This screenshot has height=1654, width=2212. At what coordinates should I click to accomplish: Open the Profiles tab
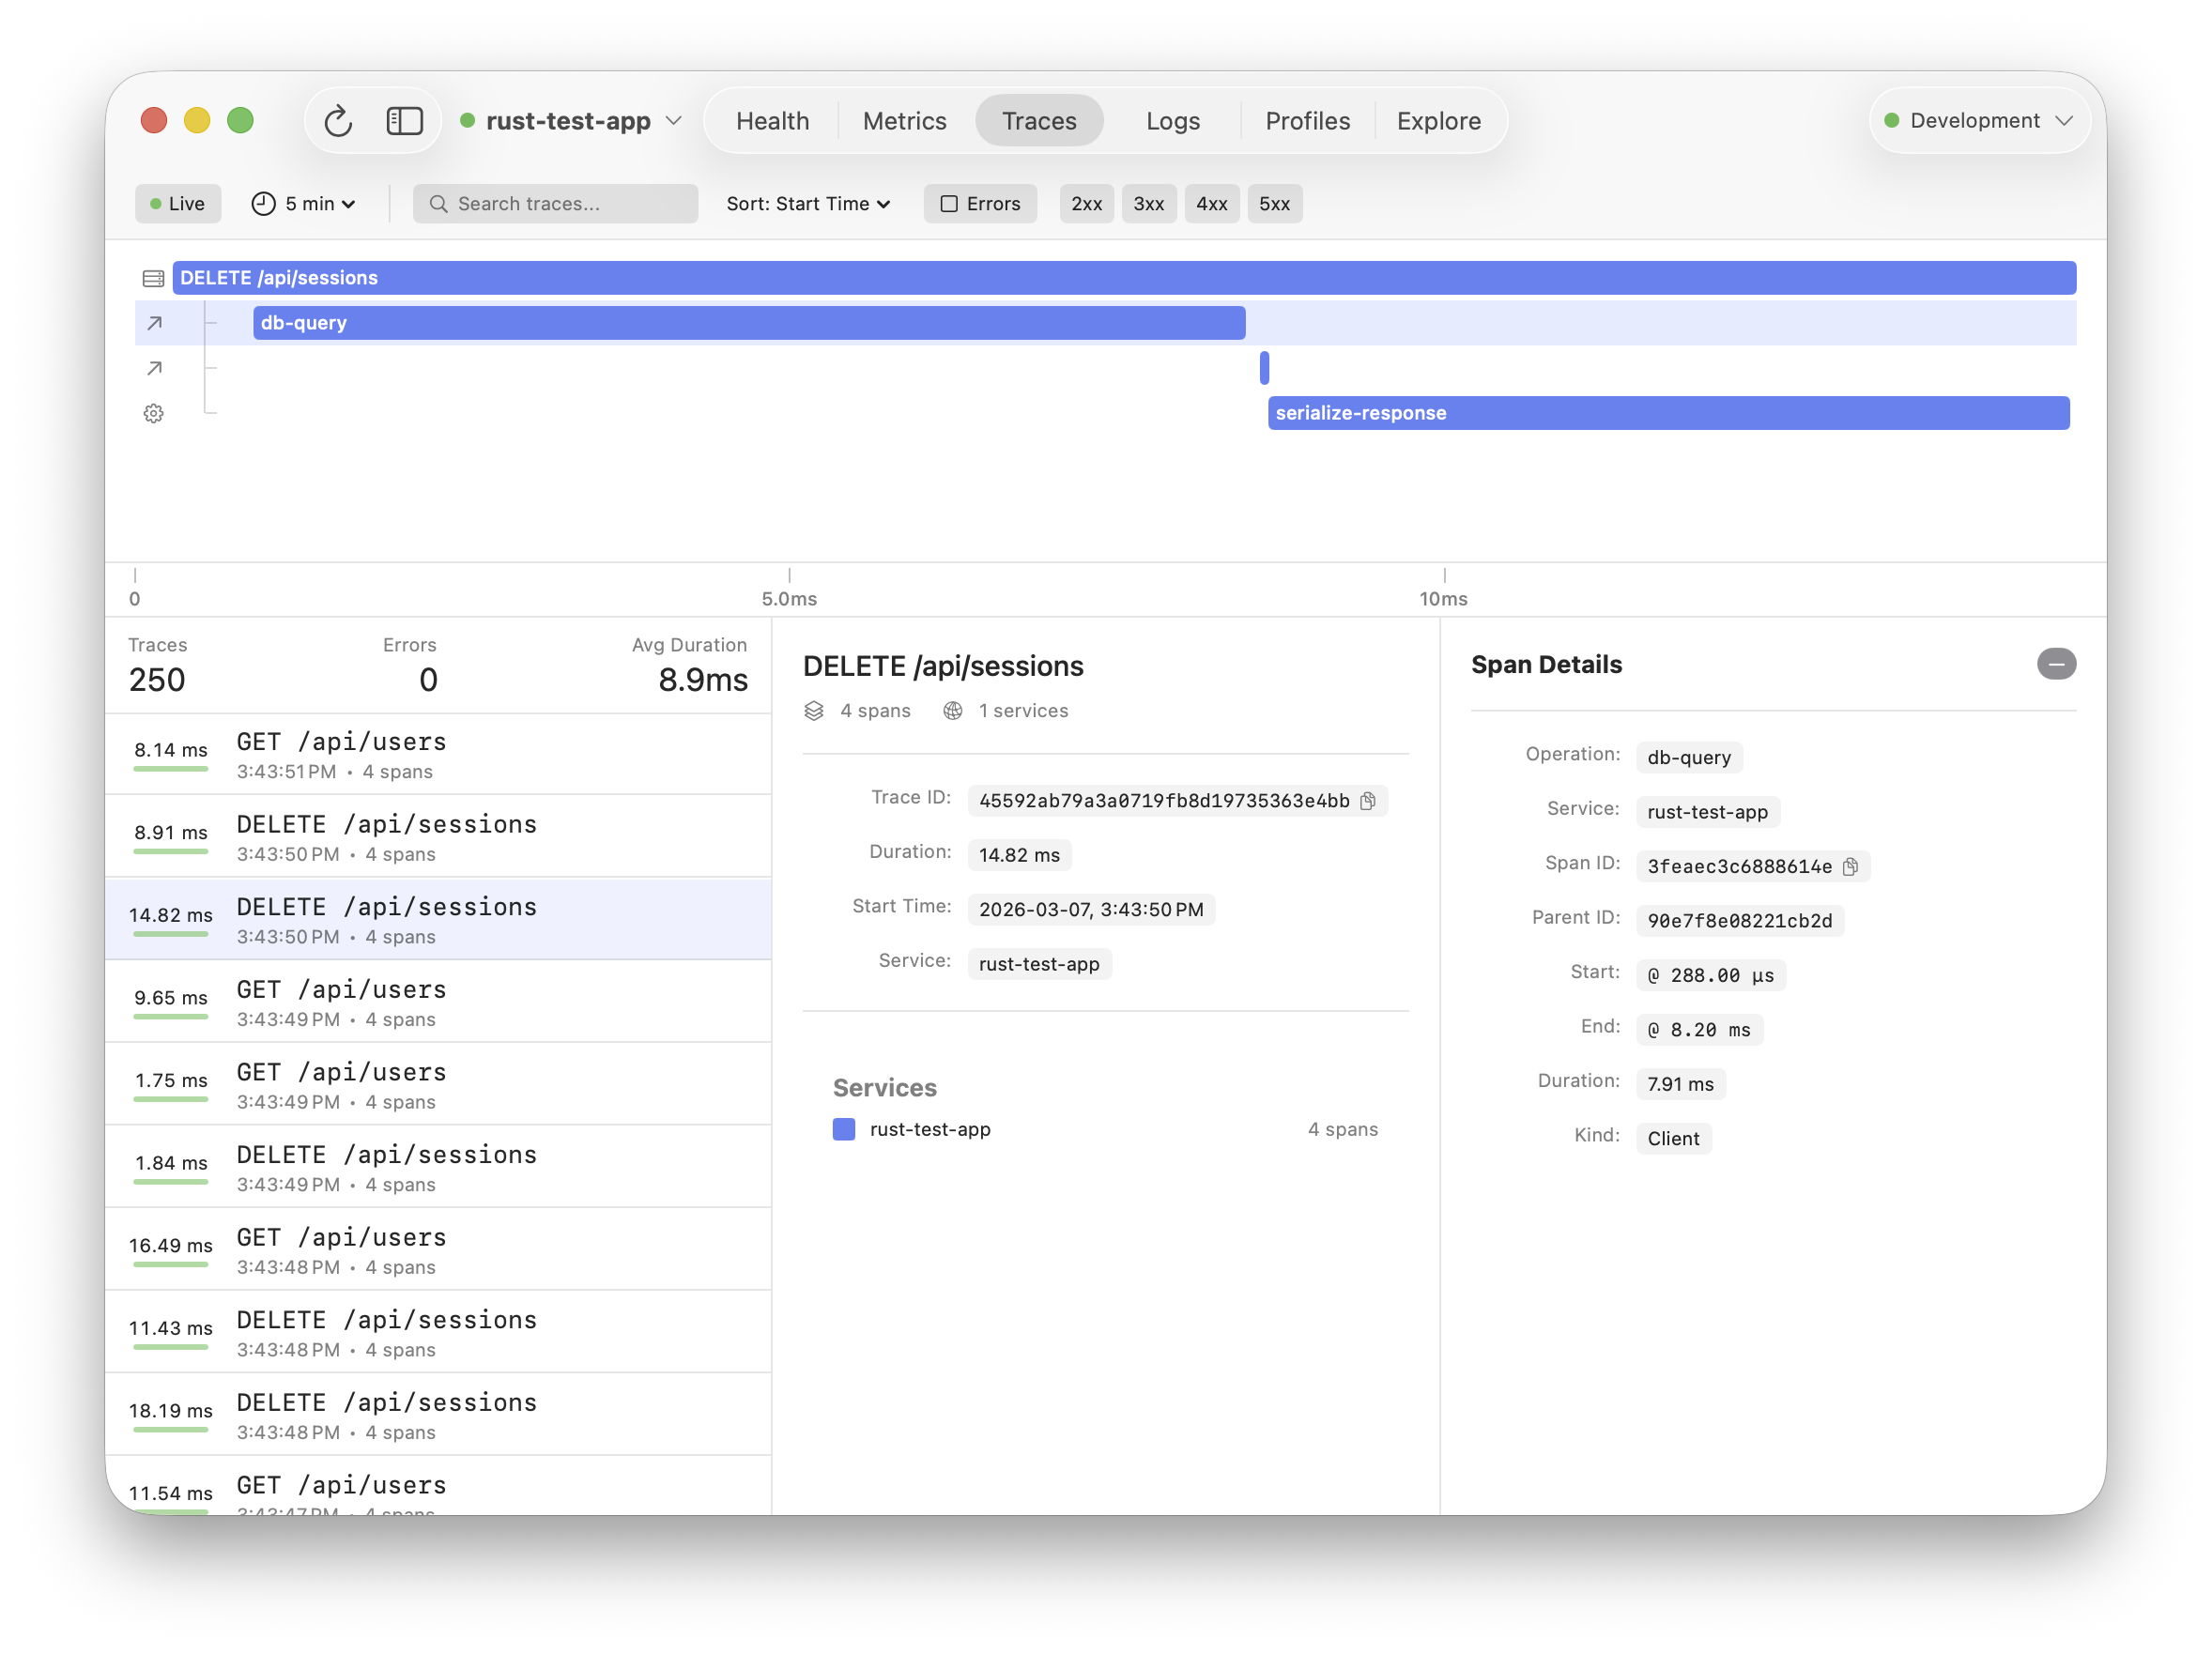point(1307,121)
